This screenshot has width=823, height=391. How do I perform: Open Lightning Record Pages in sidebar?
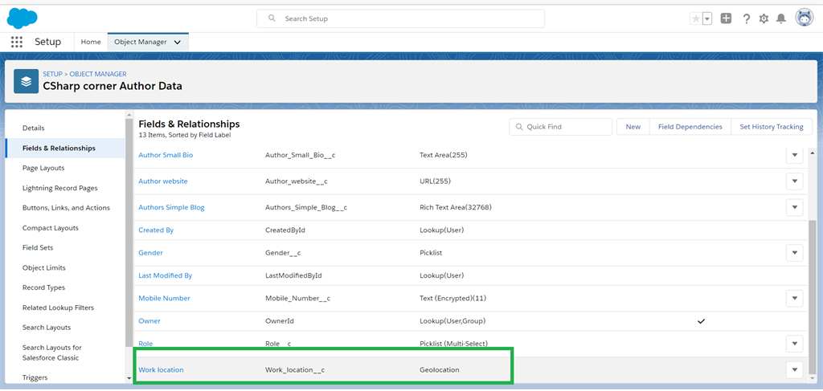59,188
